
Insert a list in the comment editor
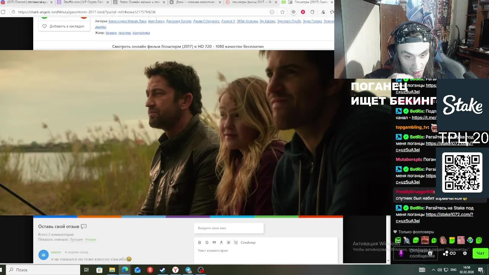point(236,243)
